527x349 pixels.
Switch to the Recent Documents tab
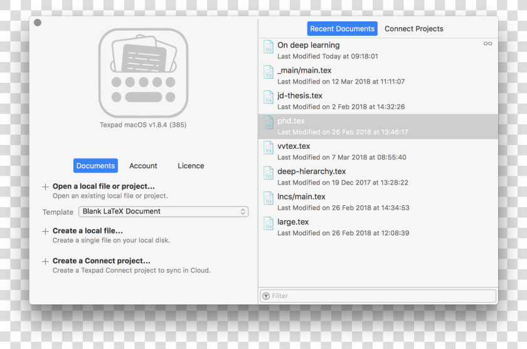coord(342,29)
